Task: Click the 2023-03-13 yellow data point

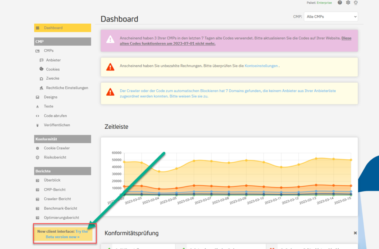Action: click(316, 159)
